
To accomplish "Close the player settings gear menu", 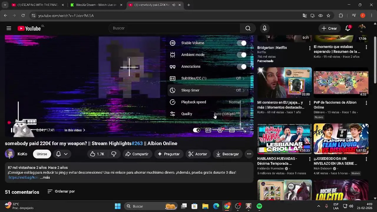I will pyautogui.click(x=220, y=130).
